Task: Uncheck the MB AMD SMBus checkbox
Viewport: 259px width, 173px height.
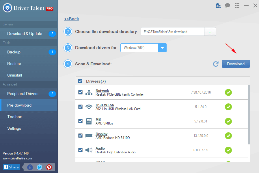Action: (x=80, y=121)
